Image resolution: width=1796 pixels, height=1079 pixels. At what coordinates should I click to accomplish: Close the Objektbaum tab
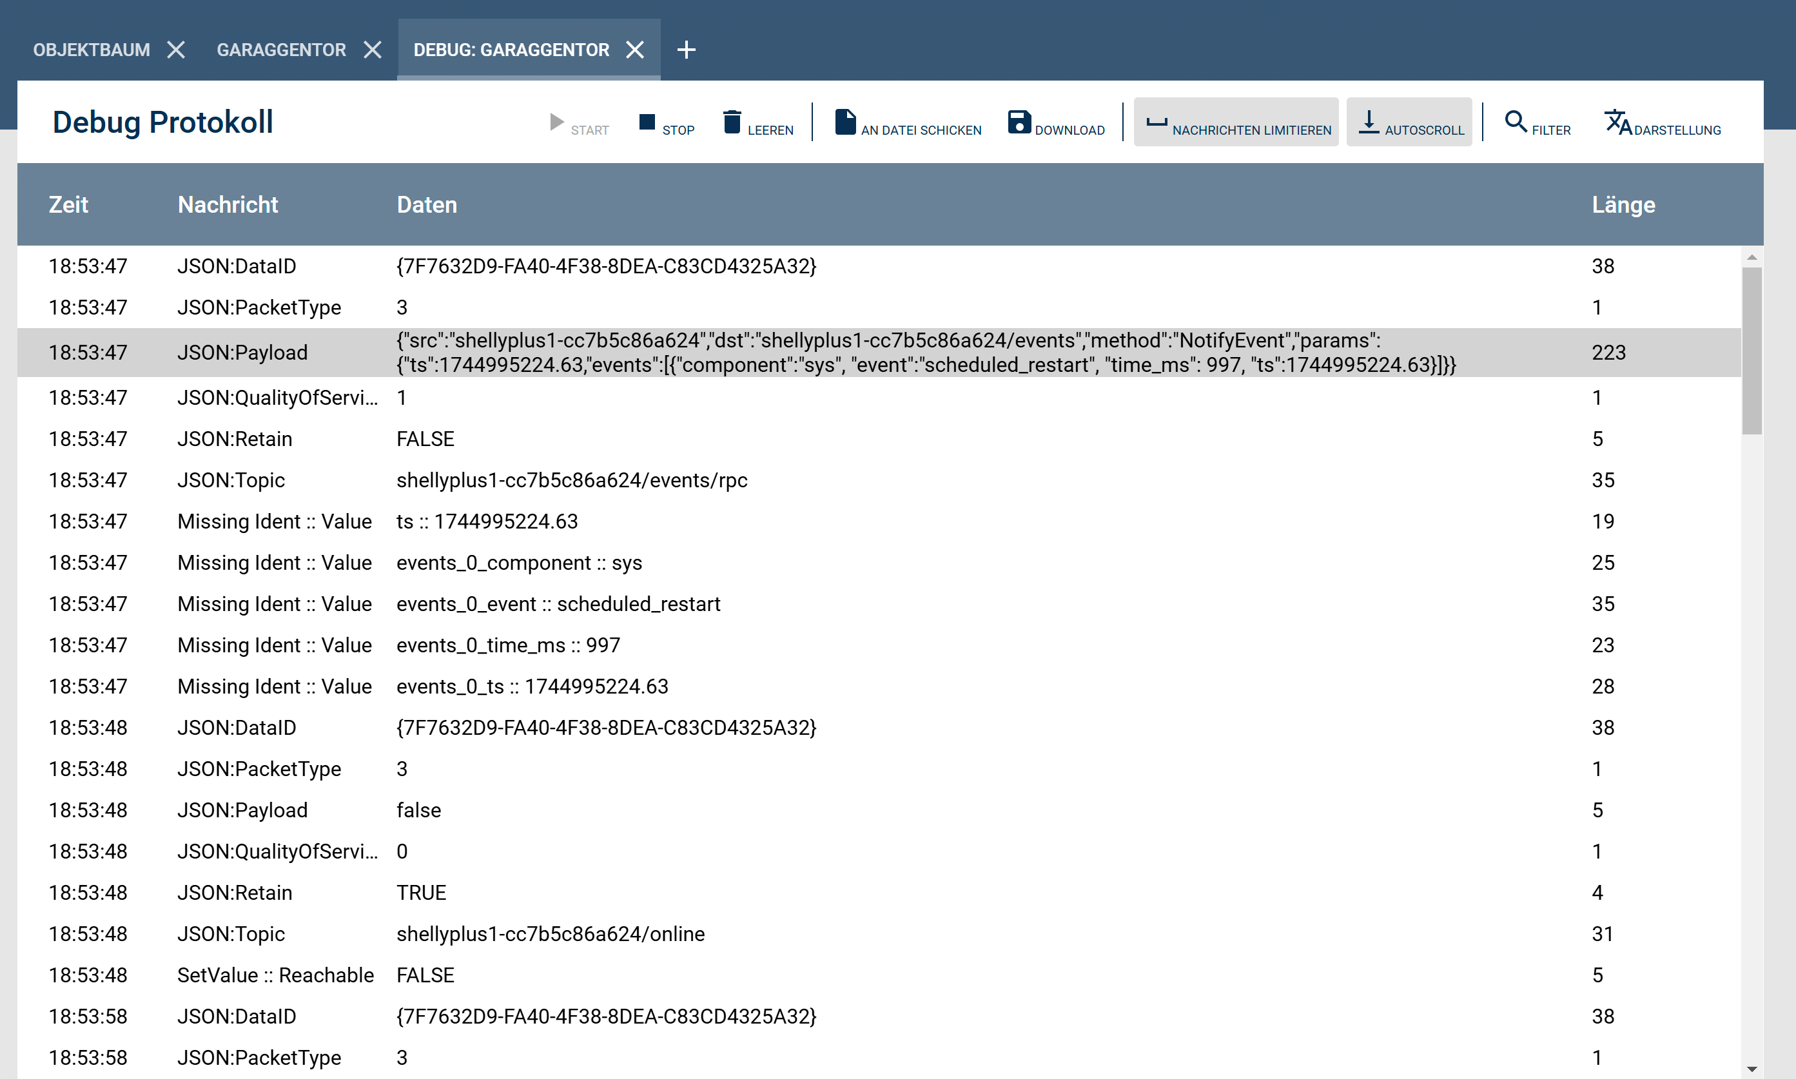176,50
